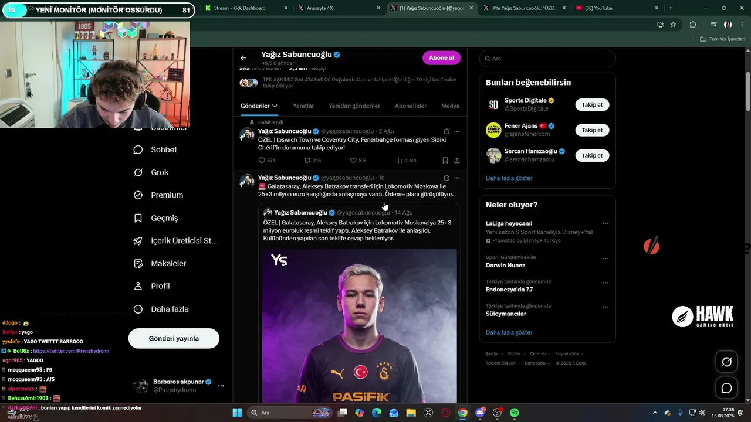
Task: Switch to the Abonelikler tab
Action: point(411,105)
